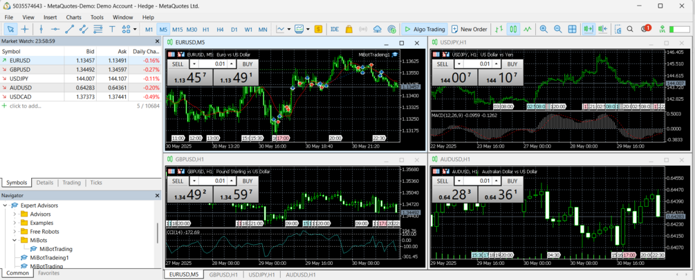
Task: Switch to Details tab in Market Watch
Action: pos(45,182)
